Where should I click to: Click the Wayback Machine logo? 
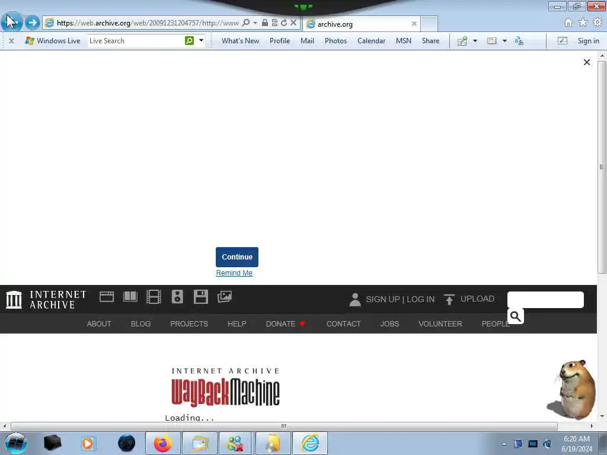[x=226, y=387]
